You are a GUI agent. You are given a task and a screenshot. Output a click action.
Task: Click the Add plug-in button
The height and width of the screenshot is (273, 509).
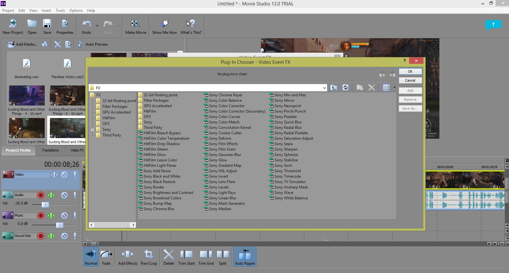[410, 91]
